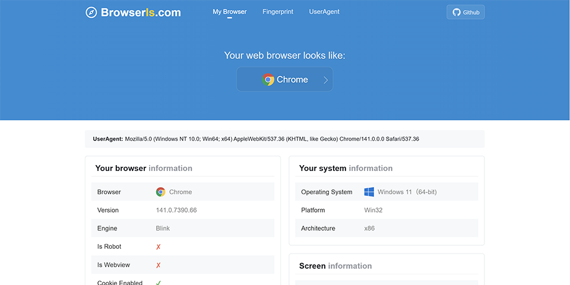Screen dimensions: 570x285
Task: Click the Screen information heading
Action: pos(335,266)
